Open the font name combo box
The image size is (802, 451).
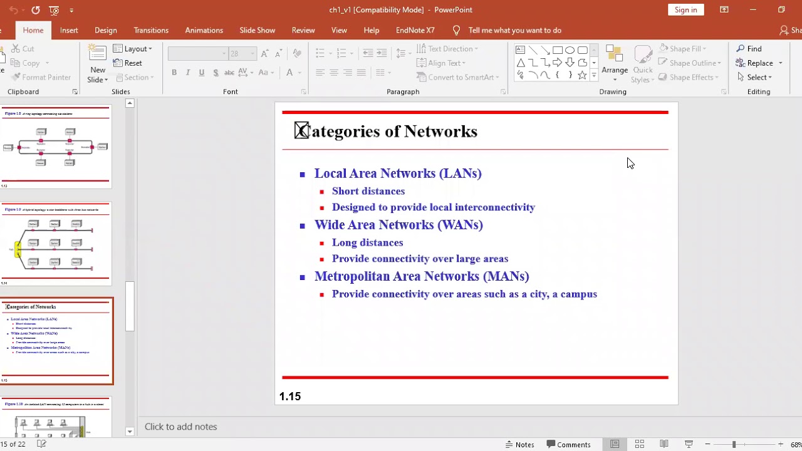197,54
